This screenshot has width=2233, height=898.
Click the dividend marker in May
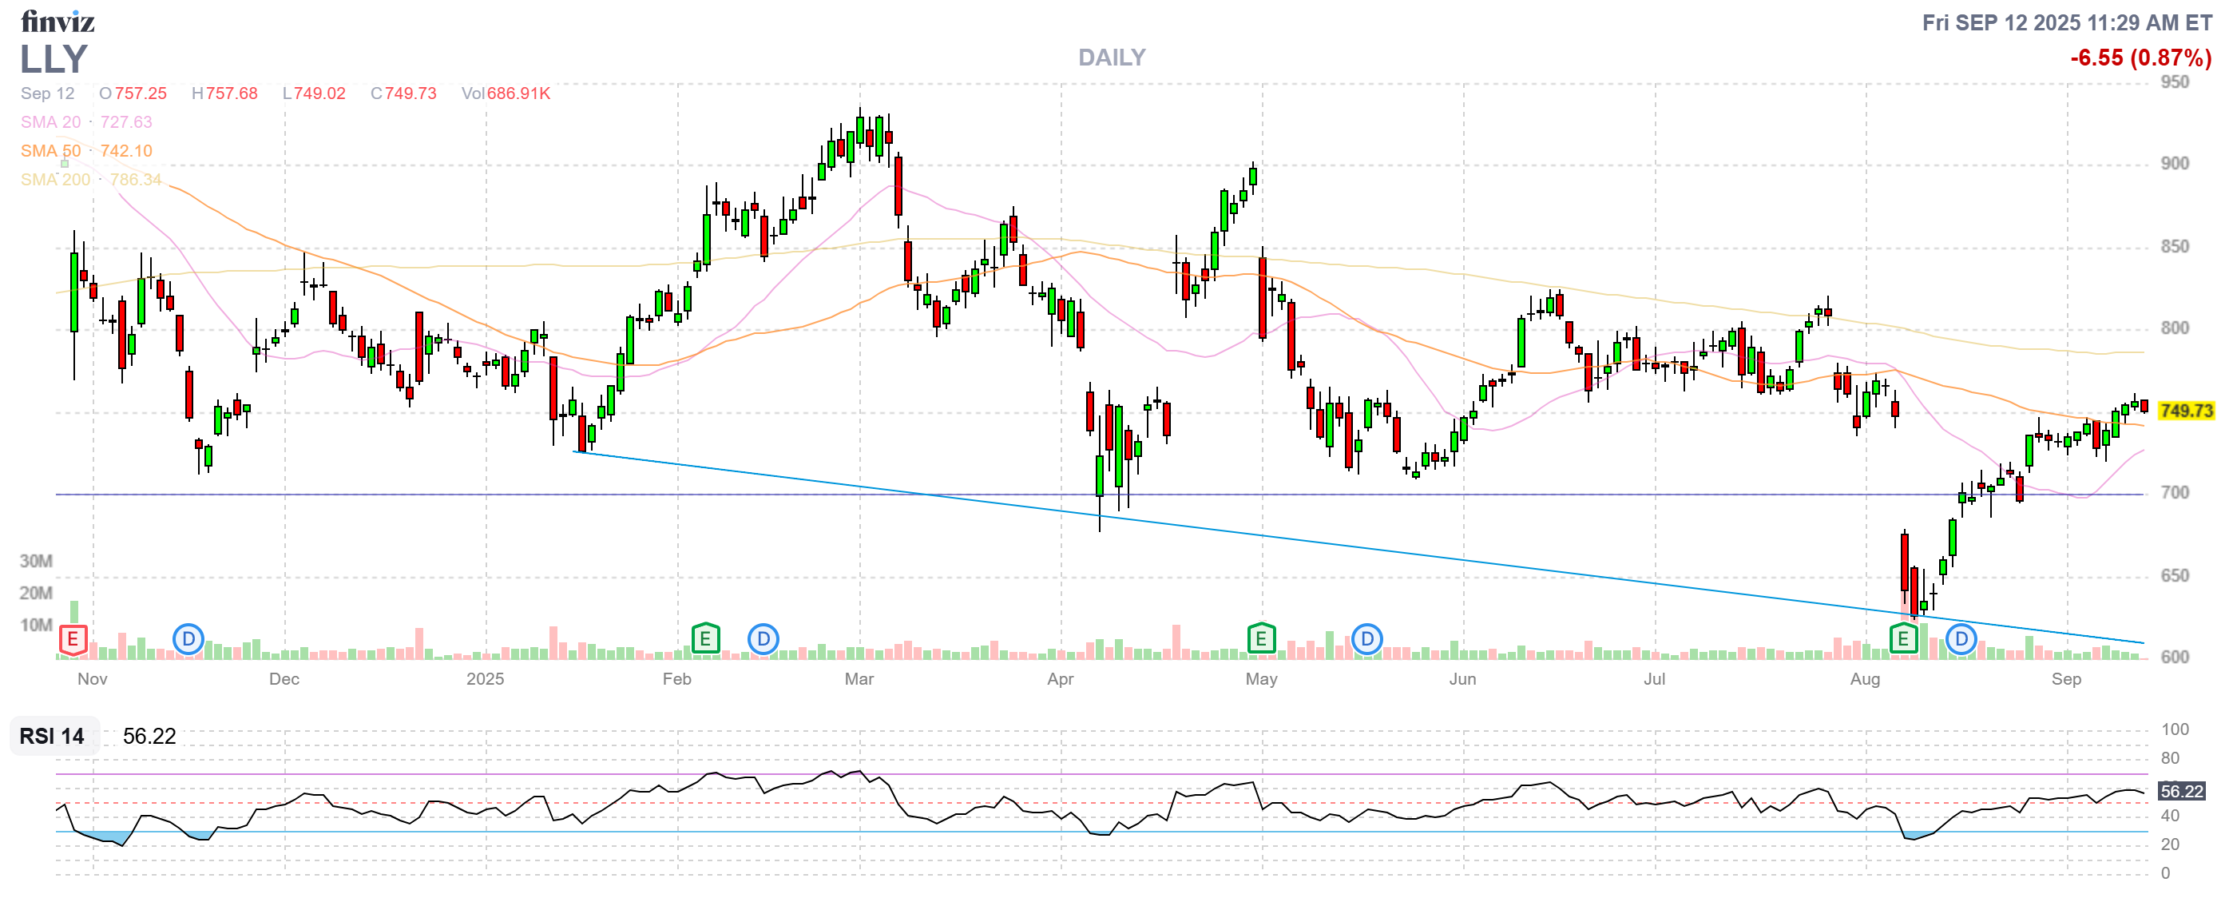click(1366, 640)
